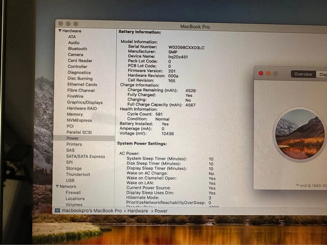Open SATA/SATA Express entry
Viewport: 327px width, 245px height.
[x=85, y=156]
